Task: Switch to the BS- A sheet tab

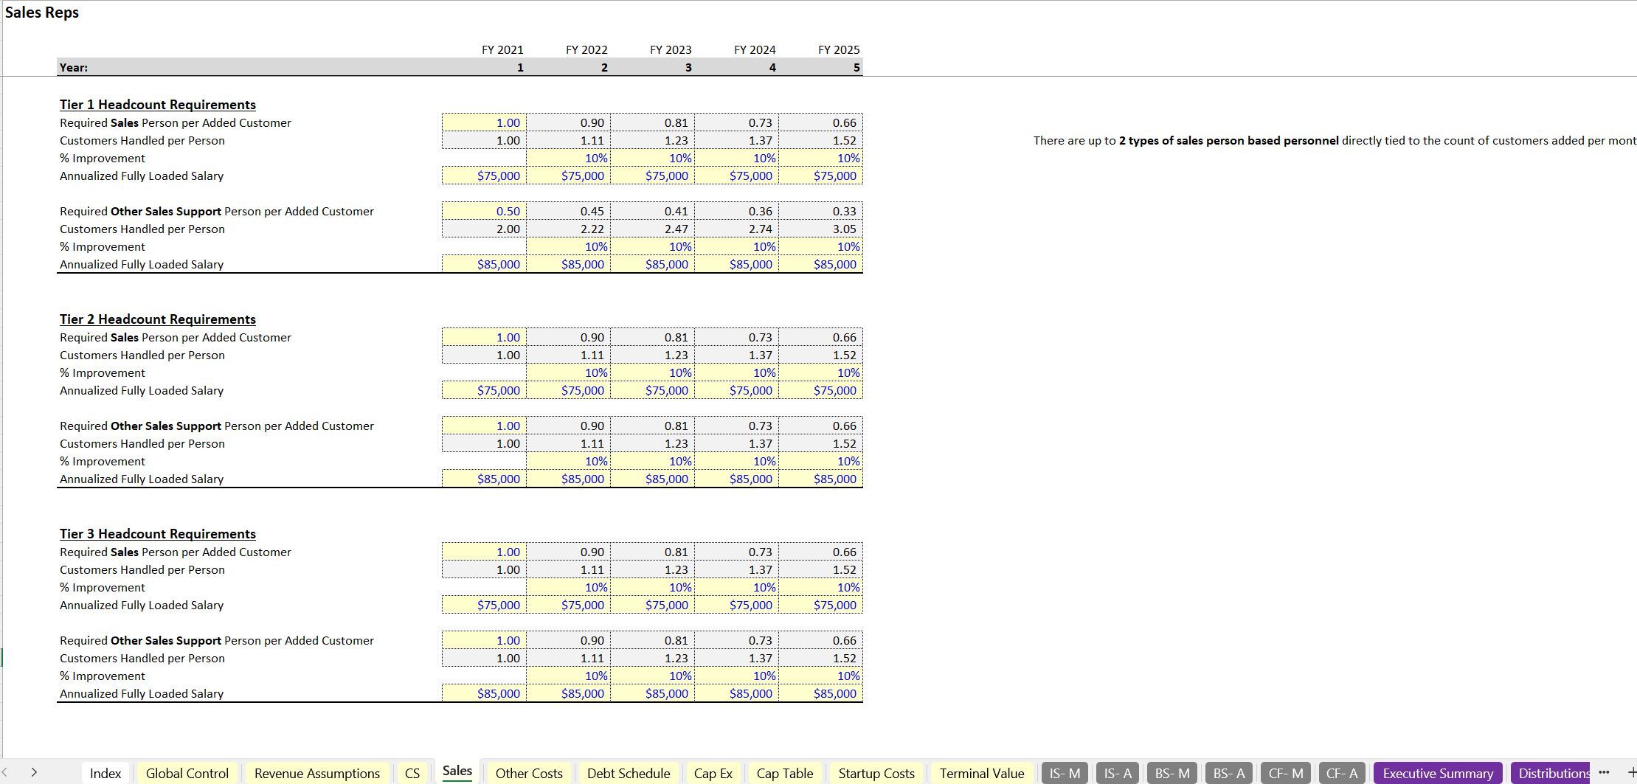Action: click(1229, 773)
